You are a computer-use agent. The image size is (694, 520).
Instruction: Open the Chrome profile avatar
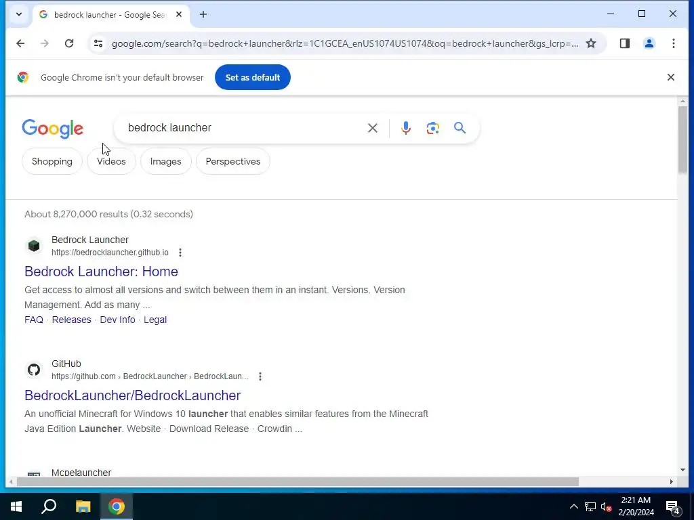(x=649, y=43)
